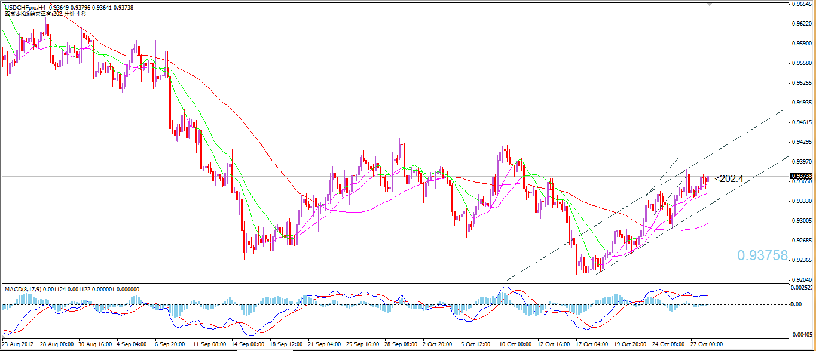816x351 pixels.
Task: Click the highlighted current price tag 0.93738
Action: pos(801,176)
